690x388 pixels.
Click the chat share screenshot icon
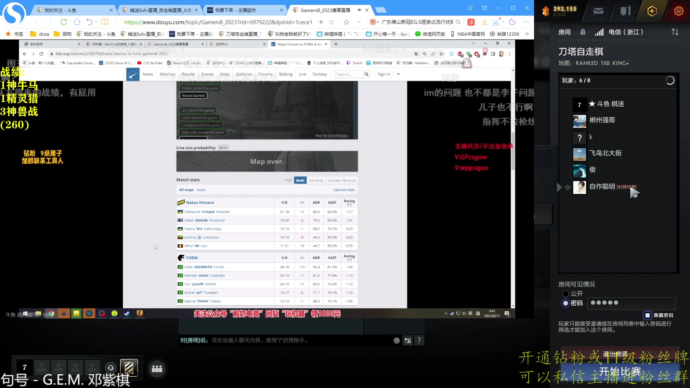pos(408,340)
